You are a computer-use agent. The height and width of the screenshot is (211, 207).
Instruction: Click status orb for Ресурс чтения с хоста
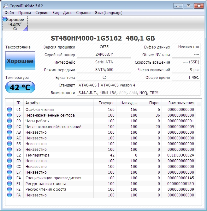coord(9,189)
